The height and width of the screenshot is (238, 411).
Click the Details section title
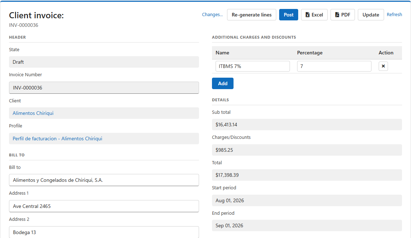point(221,100)
